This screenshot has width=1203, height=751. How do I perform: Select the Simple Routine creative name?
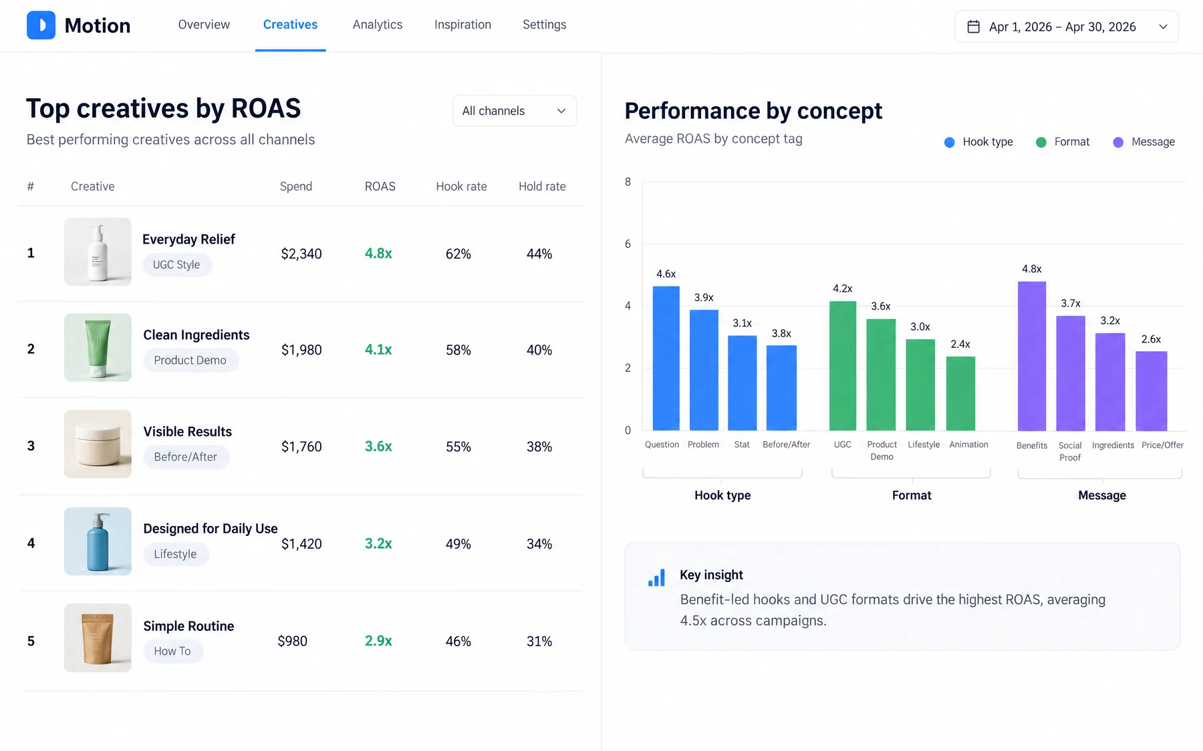click(188, 626)
